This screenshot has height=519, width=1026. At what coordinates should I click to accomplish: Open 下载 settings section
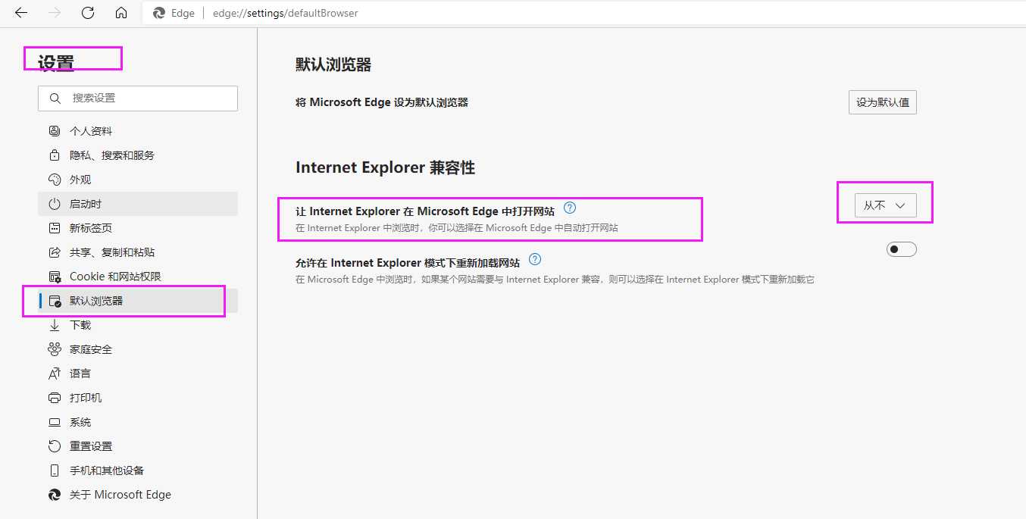138,325
